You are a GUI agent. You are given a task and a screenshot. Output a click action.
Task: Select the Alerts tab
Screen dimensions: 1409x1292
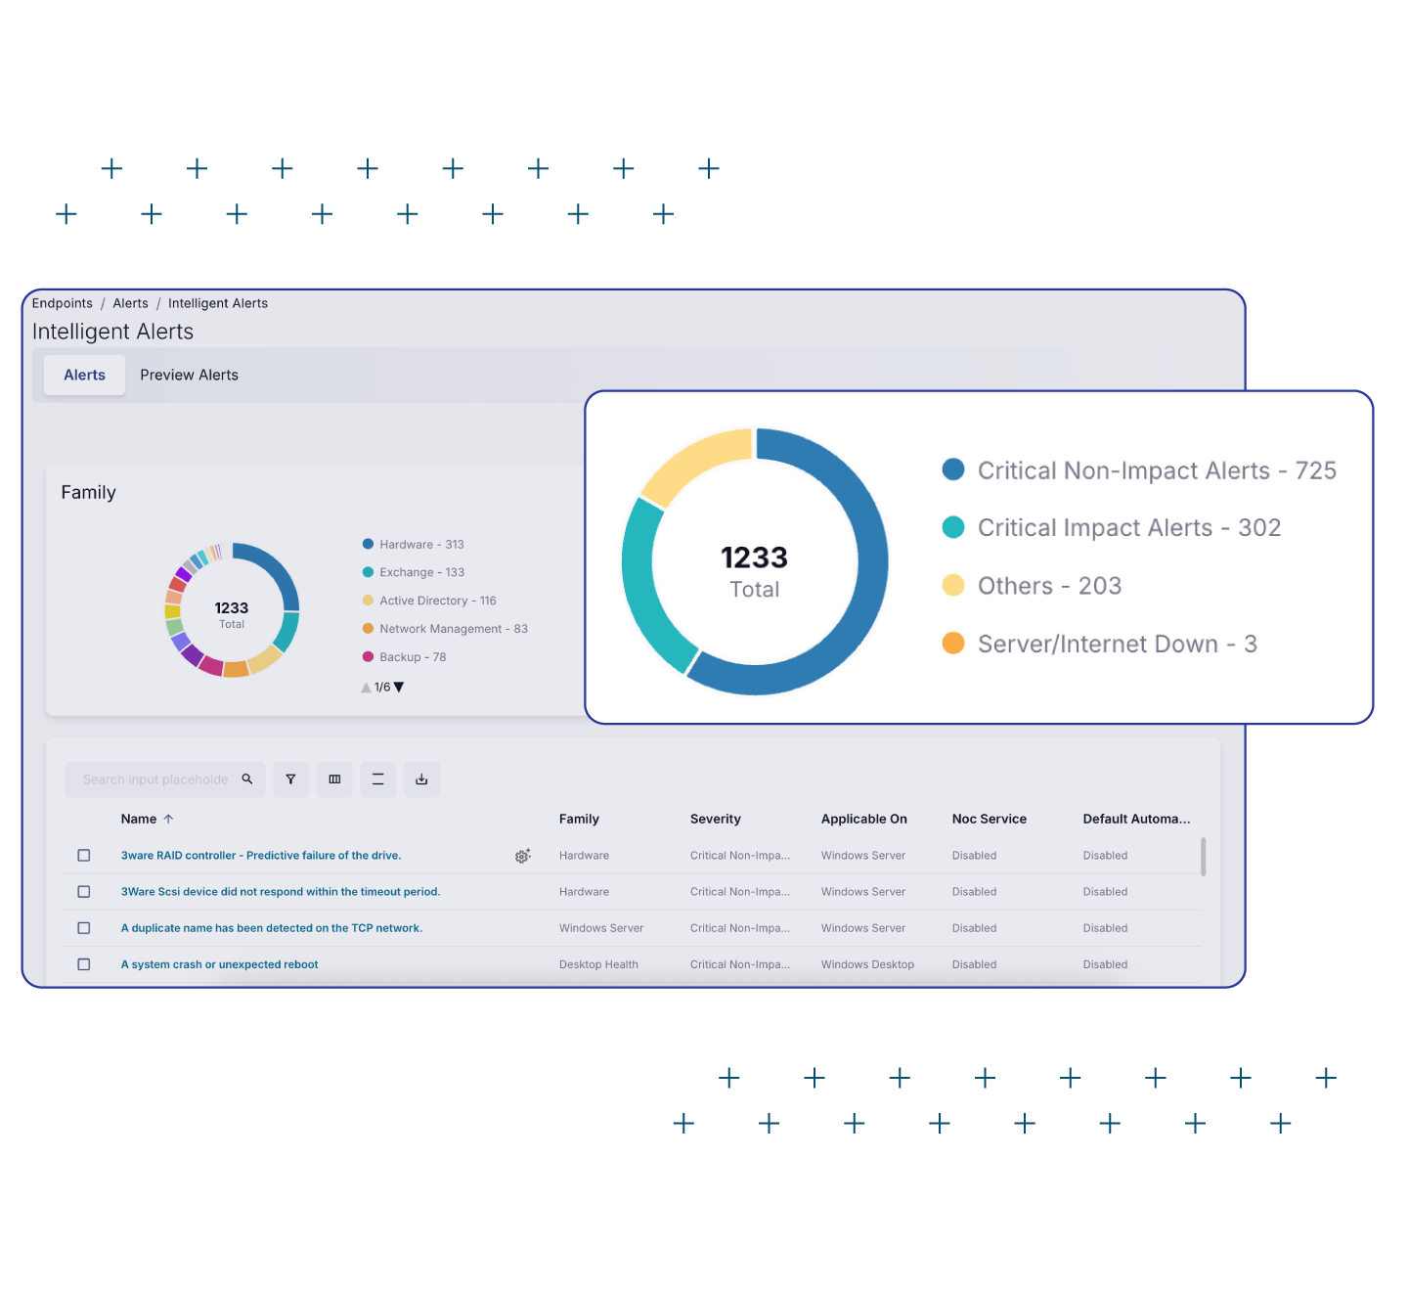tap(85, 375)
